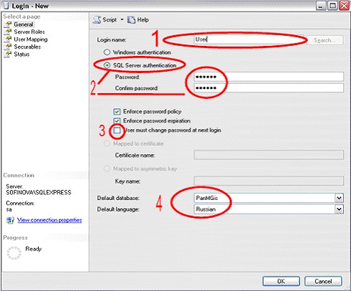Image resolution: width=351 pixels, height=291 pixels.
Task: Open the General page icon
Action: [8, 24]
